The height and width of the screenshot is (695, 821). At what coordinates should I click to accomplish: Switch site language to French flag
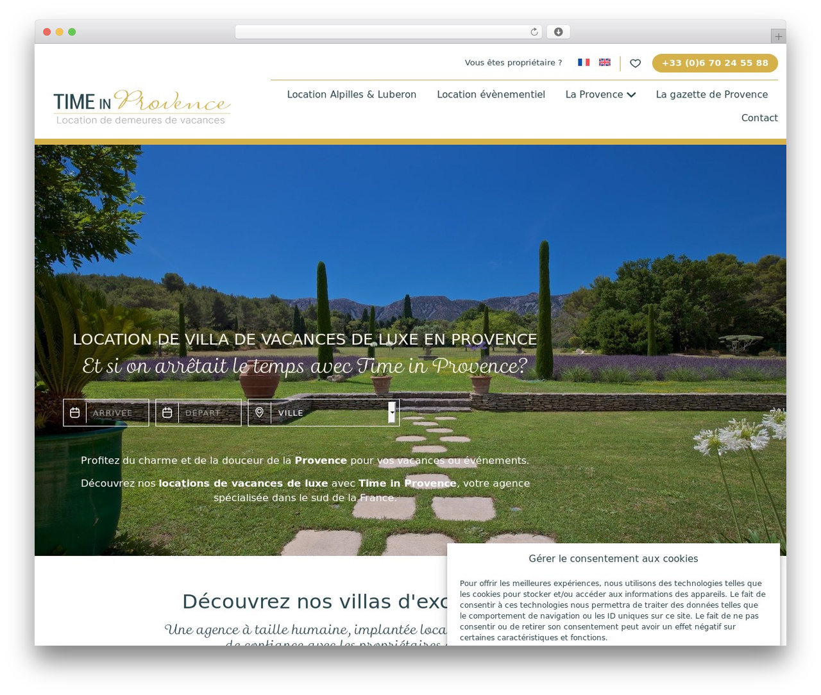tap(584, 62)
